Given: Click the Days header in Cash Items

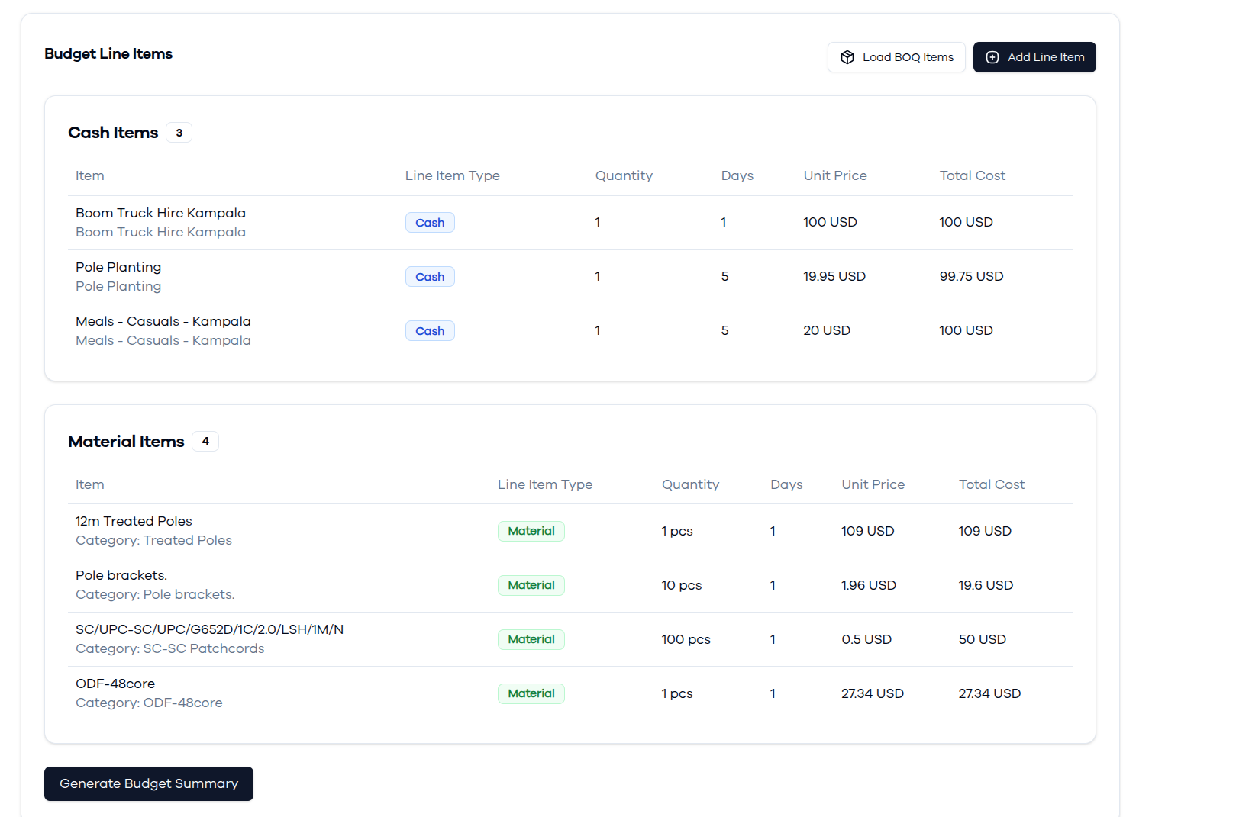Looking at the screenshot, I should pyautogui.click(x=737, y=175).
